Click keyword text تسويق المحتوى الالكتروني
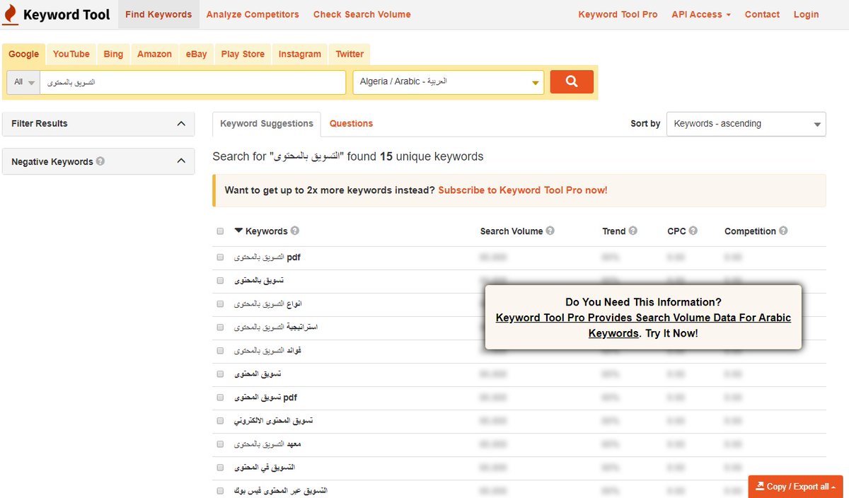The width and height of the screenshot is (849, 498). (x=273, y=421)
